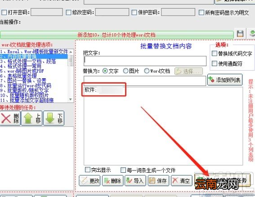This screenshot has height=197, width=255.
Task: Click the save floppy disk icon beside progress bar
Action: click(240, 34)
